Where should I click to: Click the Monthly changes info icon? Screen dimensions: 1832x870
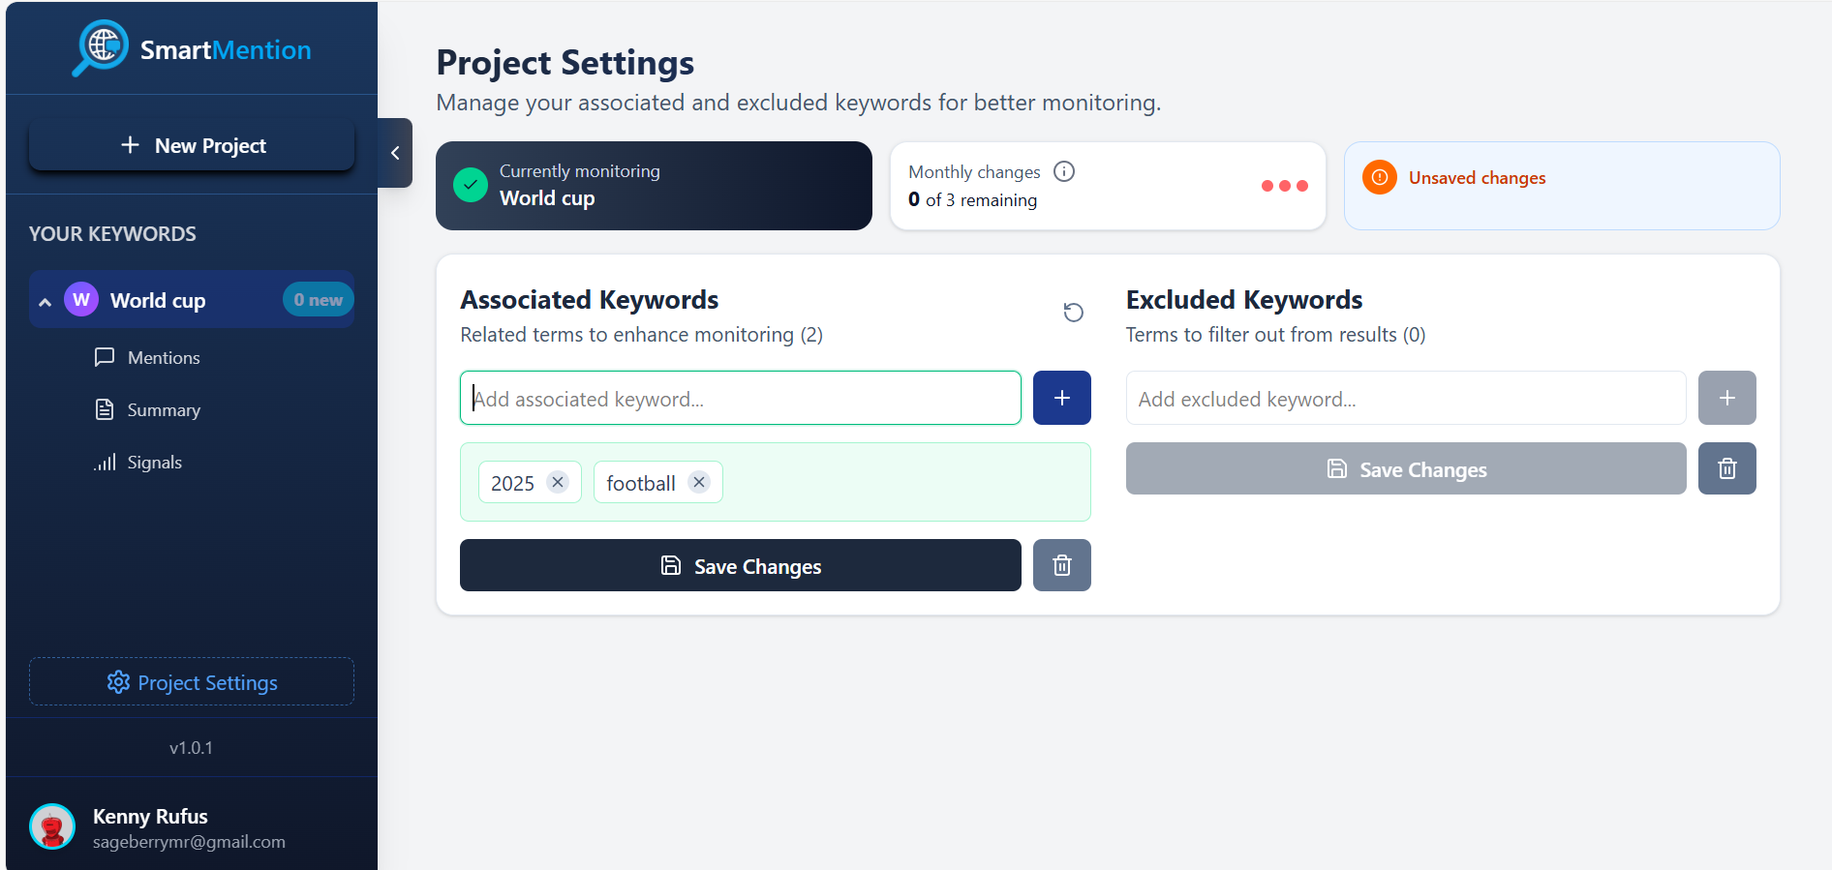tap(1064, 171)
